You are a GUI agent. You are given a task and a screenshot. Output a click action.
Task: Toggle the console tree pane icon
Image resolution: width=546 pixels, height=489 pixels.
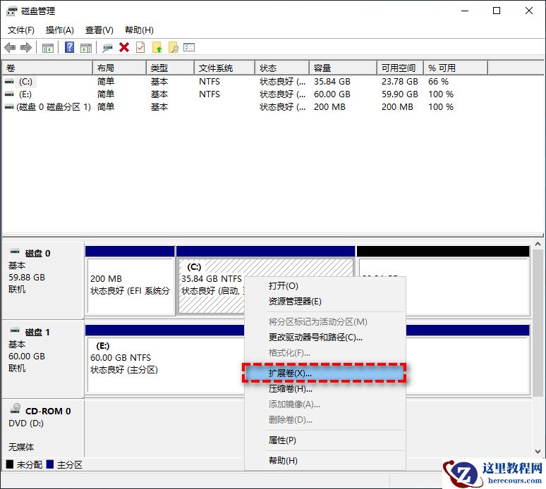[x=48, y=48]
